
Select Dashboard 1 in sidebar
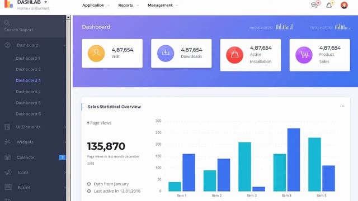tap(27, 58)
